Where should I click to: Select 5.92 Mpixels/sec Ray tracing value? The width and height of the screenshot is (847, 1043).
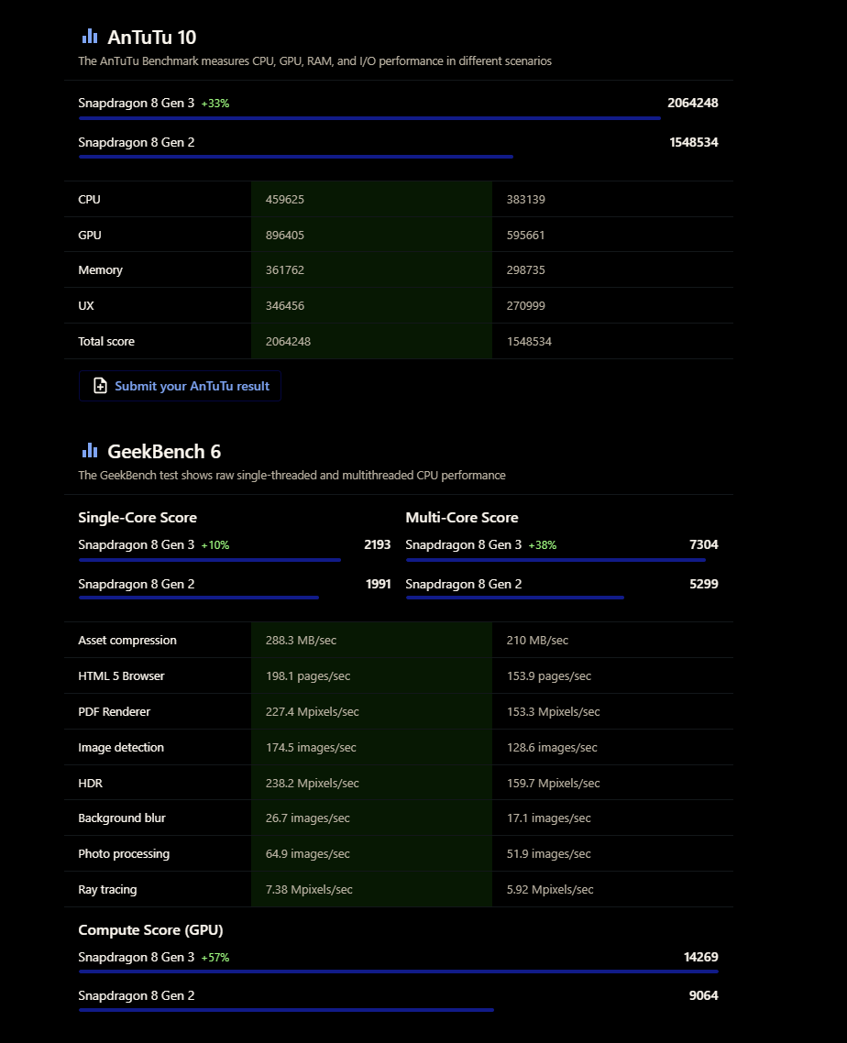coord(550,889)
